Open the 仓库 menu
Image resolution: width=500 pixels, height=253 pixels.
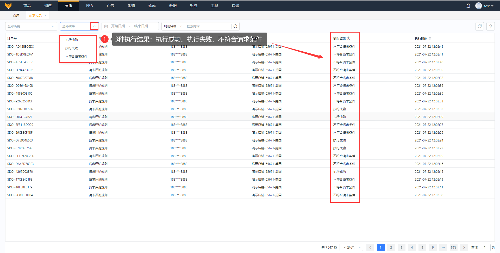click(152, 6)
